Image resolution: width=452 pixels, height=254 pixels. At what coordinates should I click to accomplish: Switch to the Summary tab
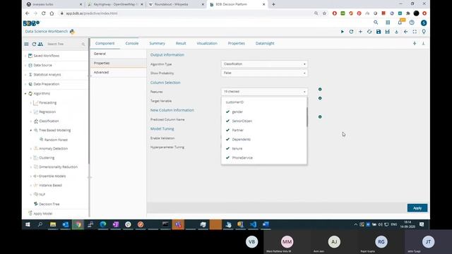pyautogui.click(x=157, y=44)
